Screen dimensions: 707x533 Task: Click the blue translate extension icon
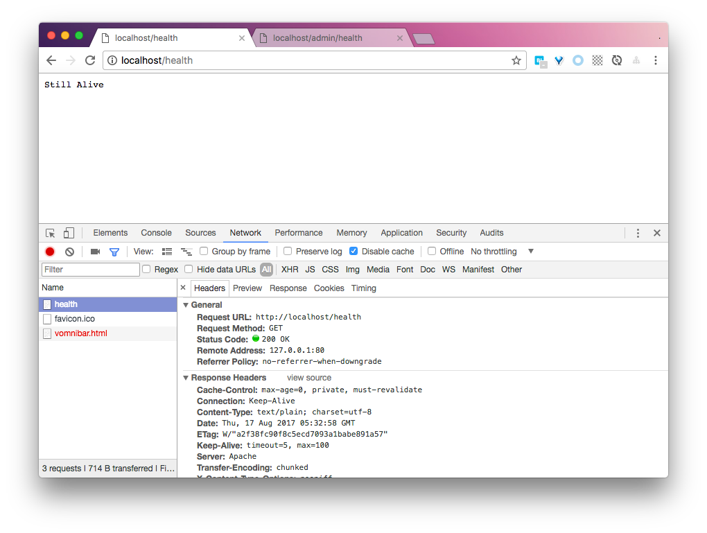[540, 61]
